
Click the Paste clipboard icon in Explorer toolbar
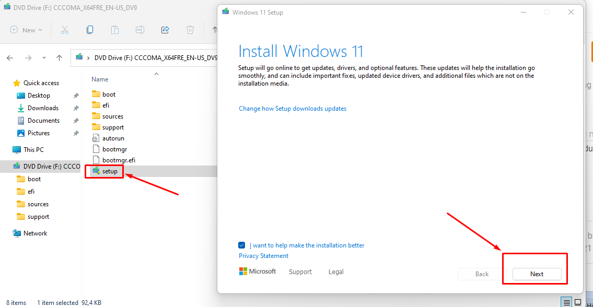(x=115, y=30)
